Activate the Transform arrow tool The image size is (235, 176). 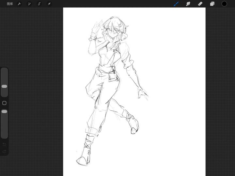[x=49, y=4]
